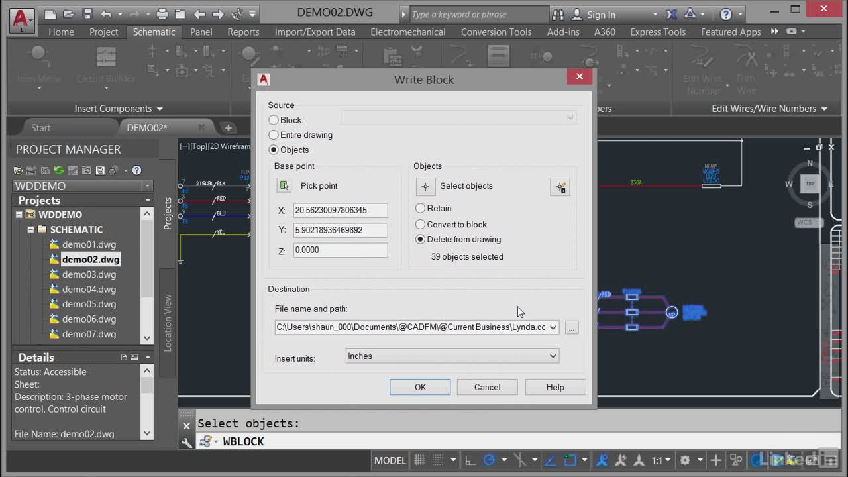Viewport: 848px width, 477px height.
Task: Switch to the Panel ribbon tab
Action: point(201,32)
